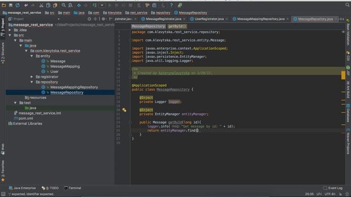
Task: Collapse the main folder
Action: click(x=15, y=40)
